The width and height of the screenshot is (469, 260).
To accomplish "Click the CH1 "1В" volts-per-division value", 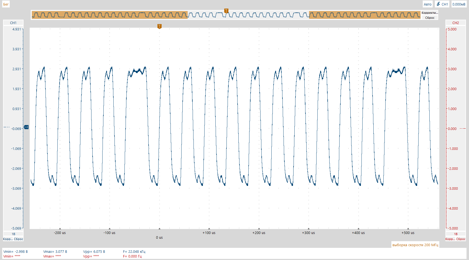I will click(x=13, y=234).
